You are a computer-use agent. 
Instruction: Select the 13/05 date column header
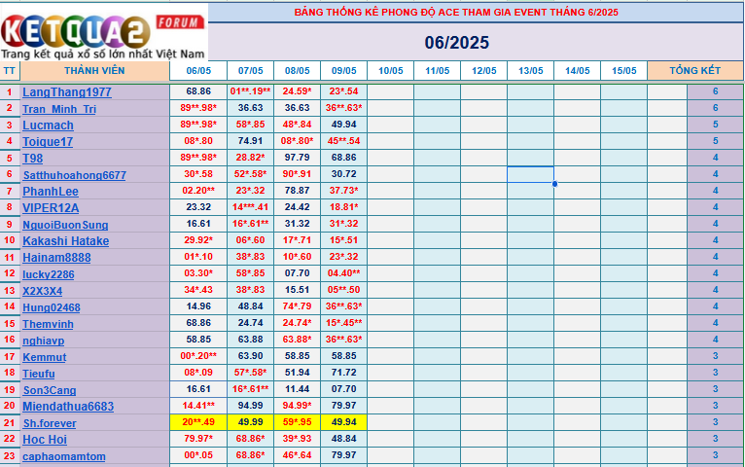coord(530,71)
